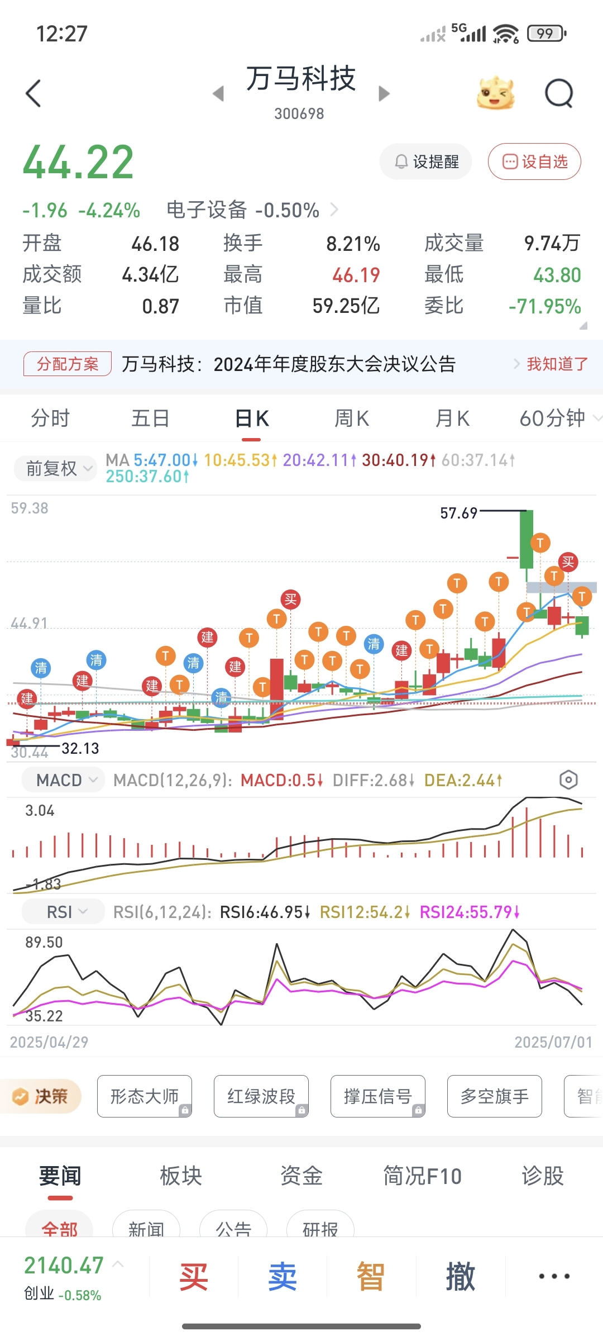The width and height of the screenshot is (603, 1341).
Task: Tap the back arrow icon
Action: click(33, 93)
